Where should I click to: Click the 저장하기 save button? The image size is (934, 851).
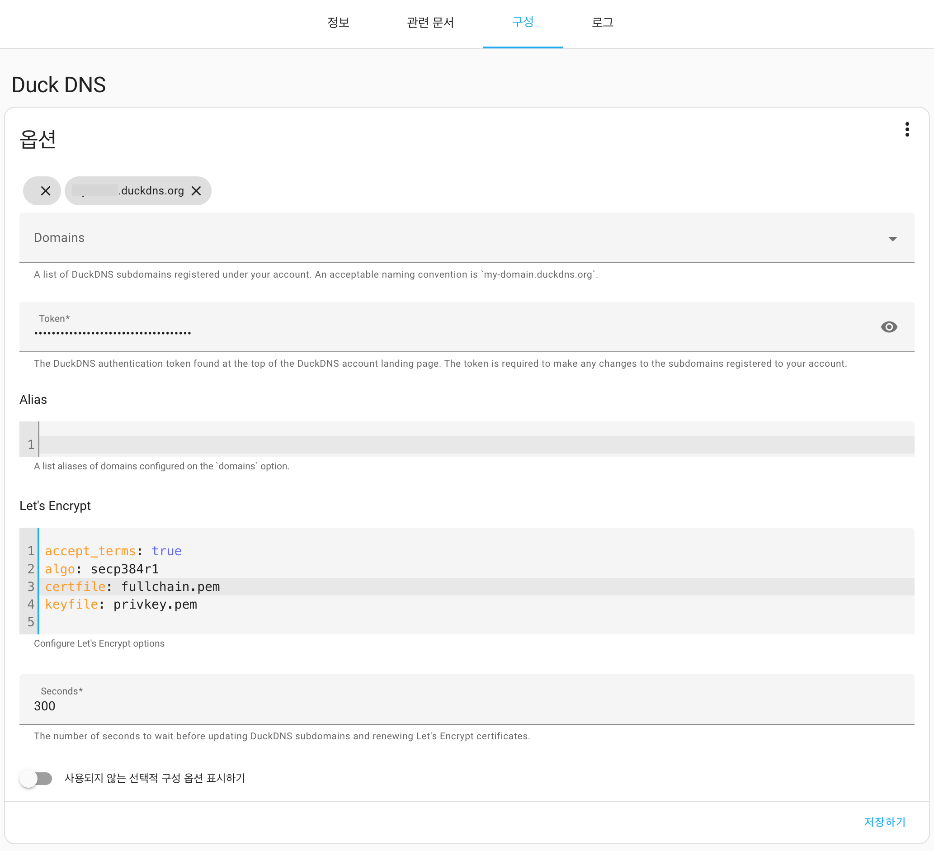(884, 822)
